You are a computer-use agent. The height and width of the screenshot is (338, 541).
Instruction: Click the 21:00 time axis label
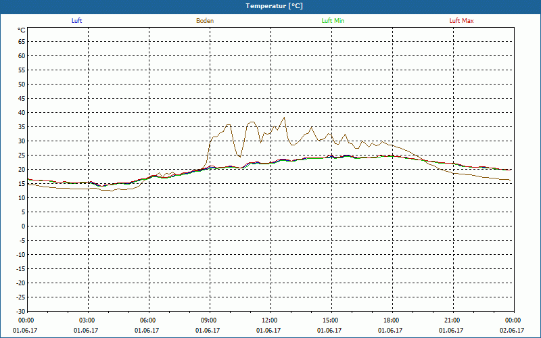click(453, 320)
